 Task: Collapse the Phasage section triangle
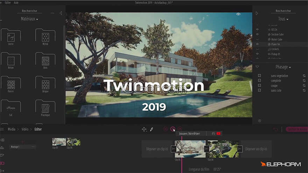pos(257,67)
